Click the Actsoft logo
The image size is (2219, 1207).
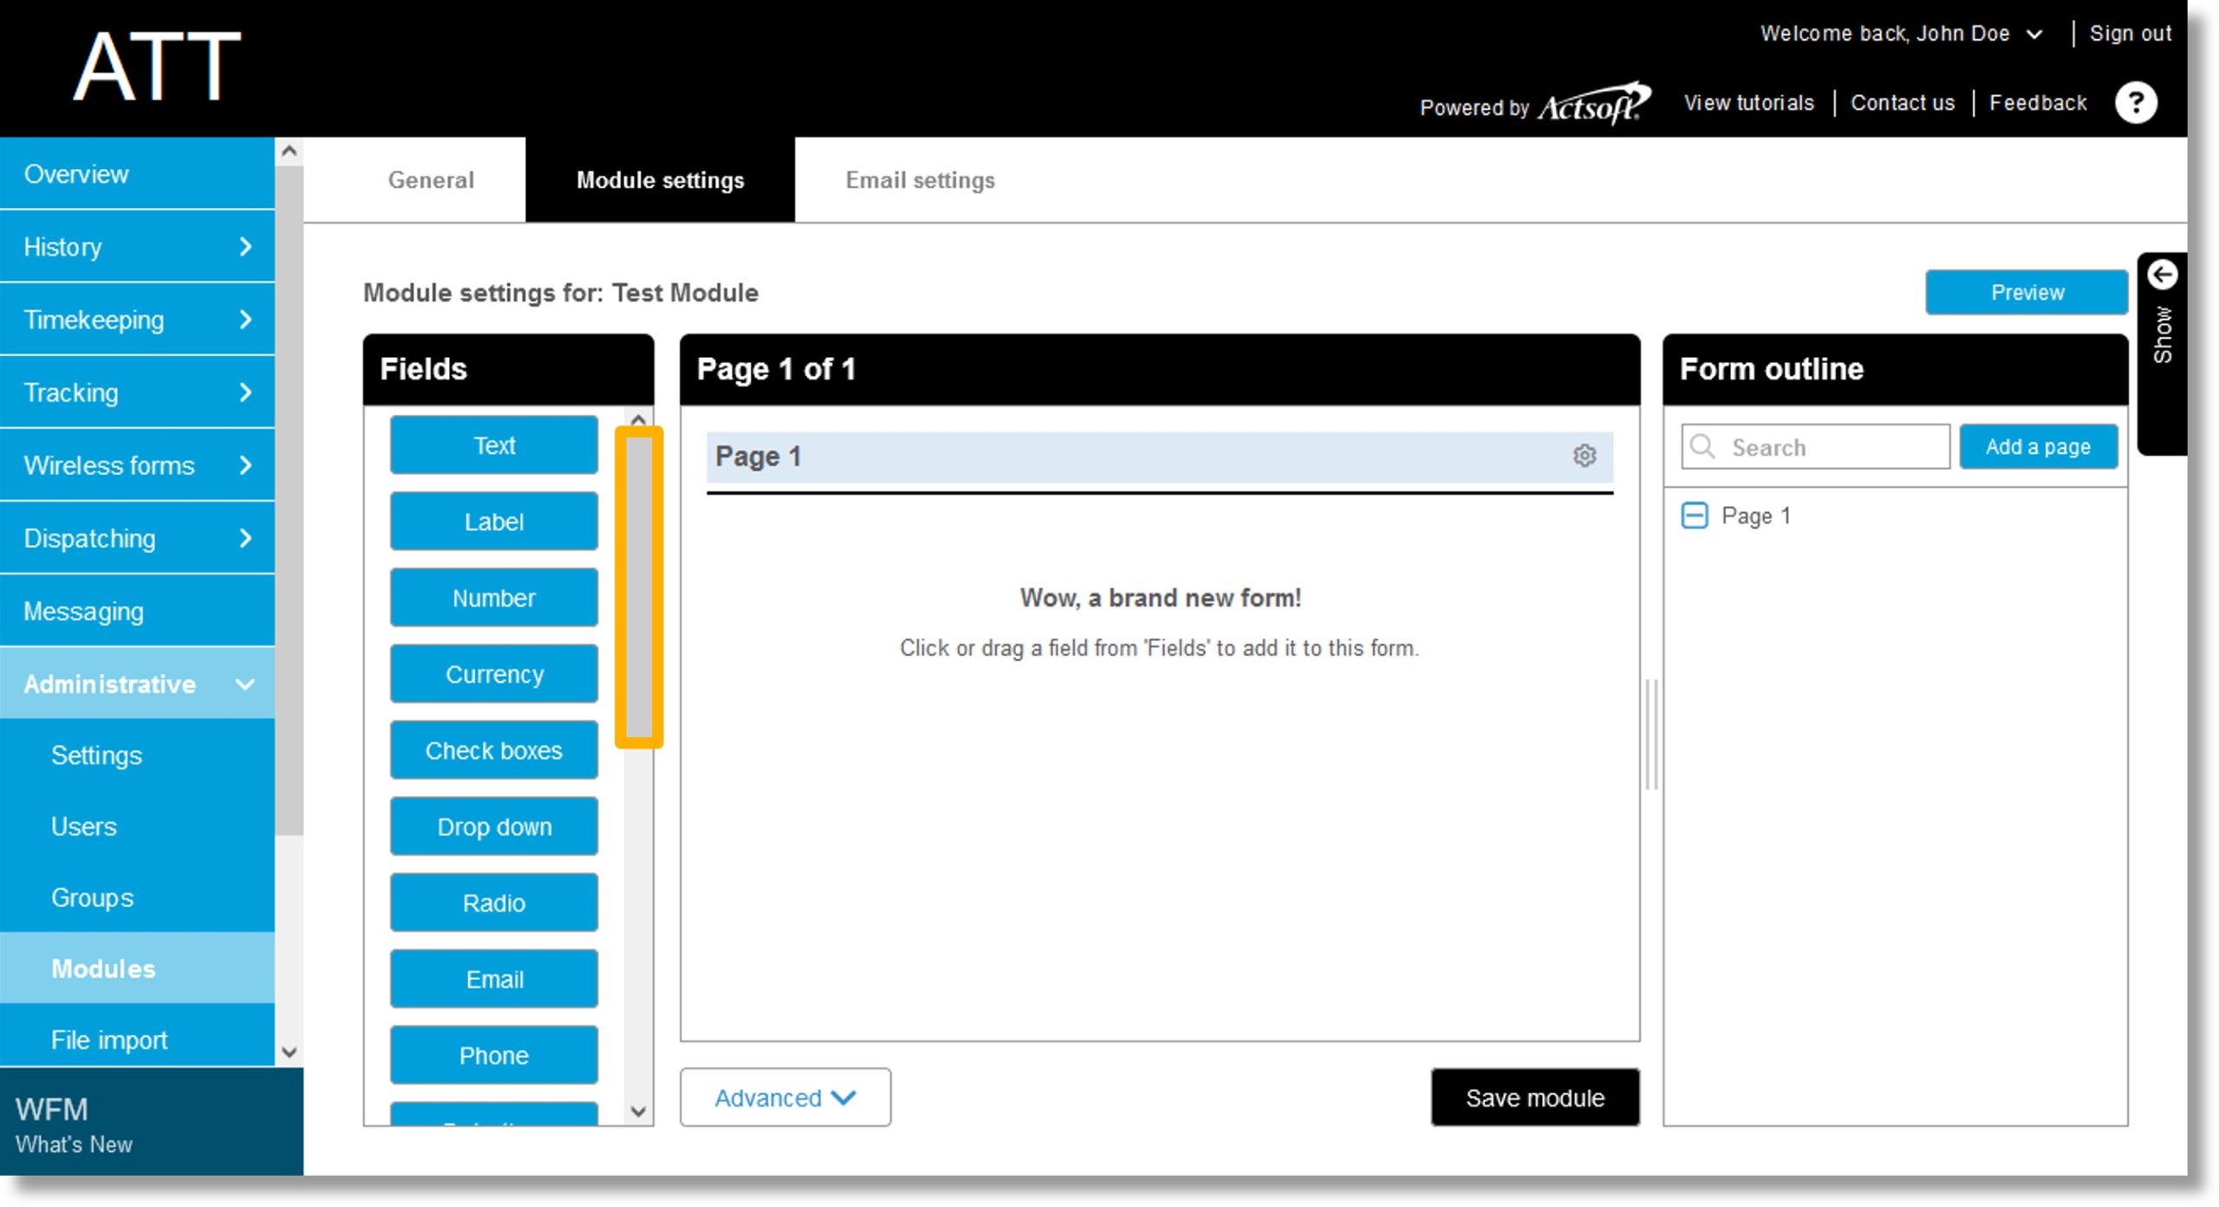coord(1593,104)
